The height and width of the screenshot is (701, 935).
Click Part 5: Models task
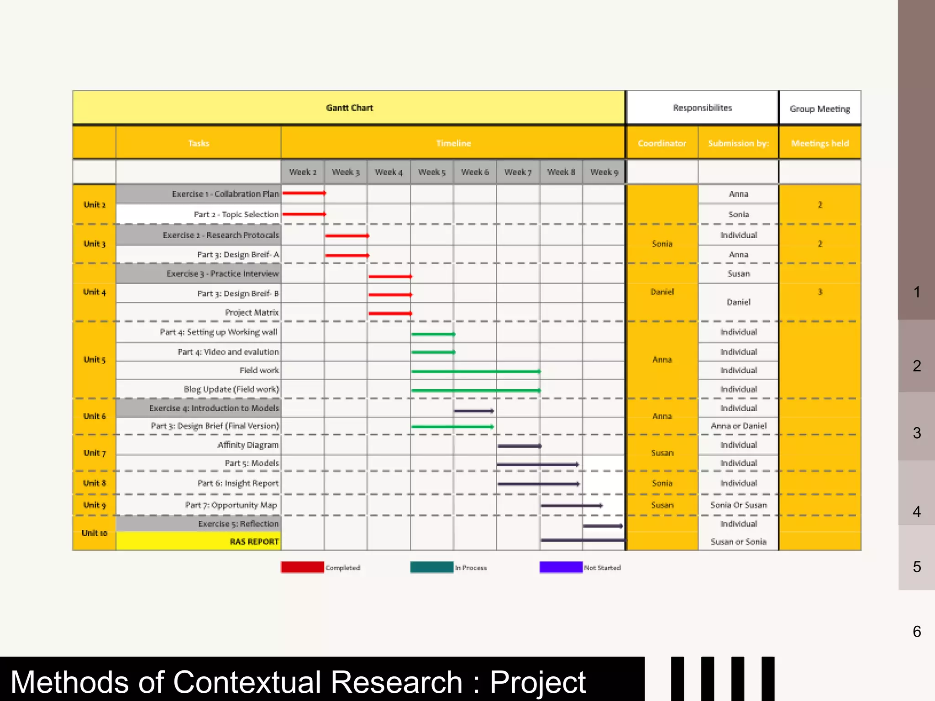tap(199, 463)
